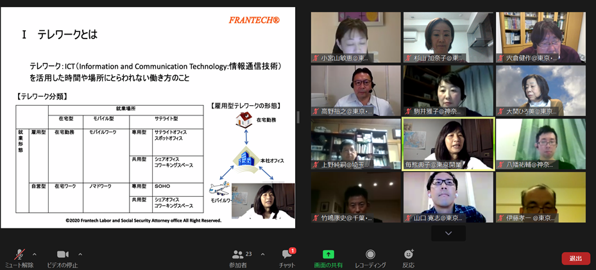The image size is (596, 270).
Task: Click the muted microphone icon to unmute
Action: (x=19, y=255)
